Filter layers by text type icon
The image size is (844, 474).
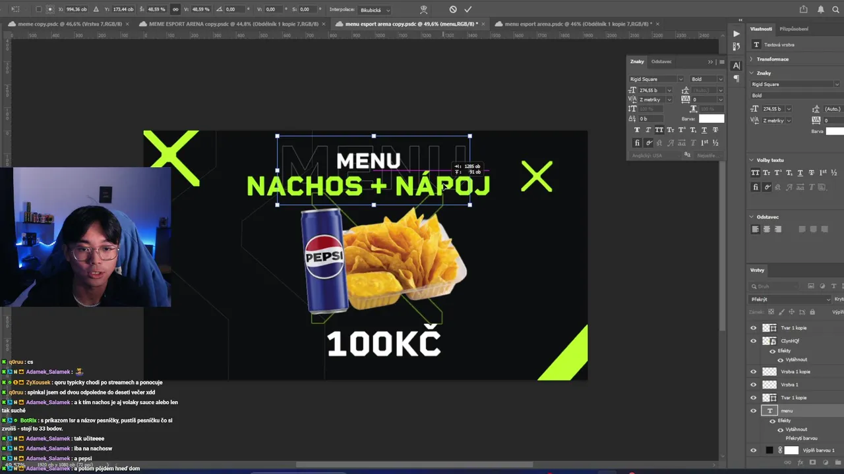click(833, 286)
